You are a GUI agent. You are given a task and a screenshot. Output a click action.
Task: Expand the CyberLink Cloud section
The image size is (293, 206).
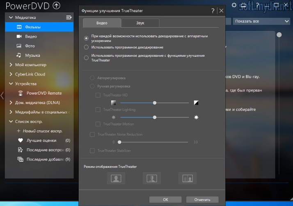(x=11, y=74)
